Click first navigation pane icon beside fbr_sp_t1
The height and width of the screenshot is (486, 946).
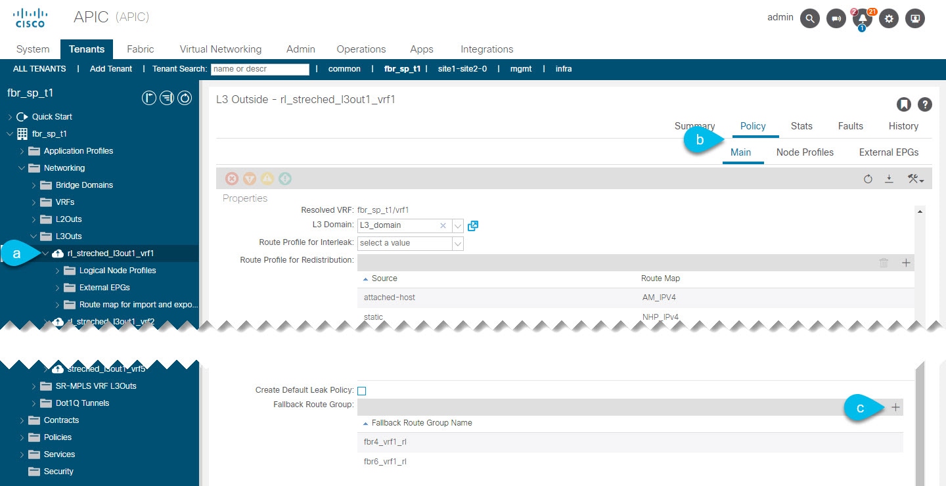(149, 99)
